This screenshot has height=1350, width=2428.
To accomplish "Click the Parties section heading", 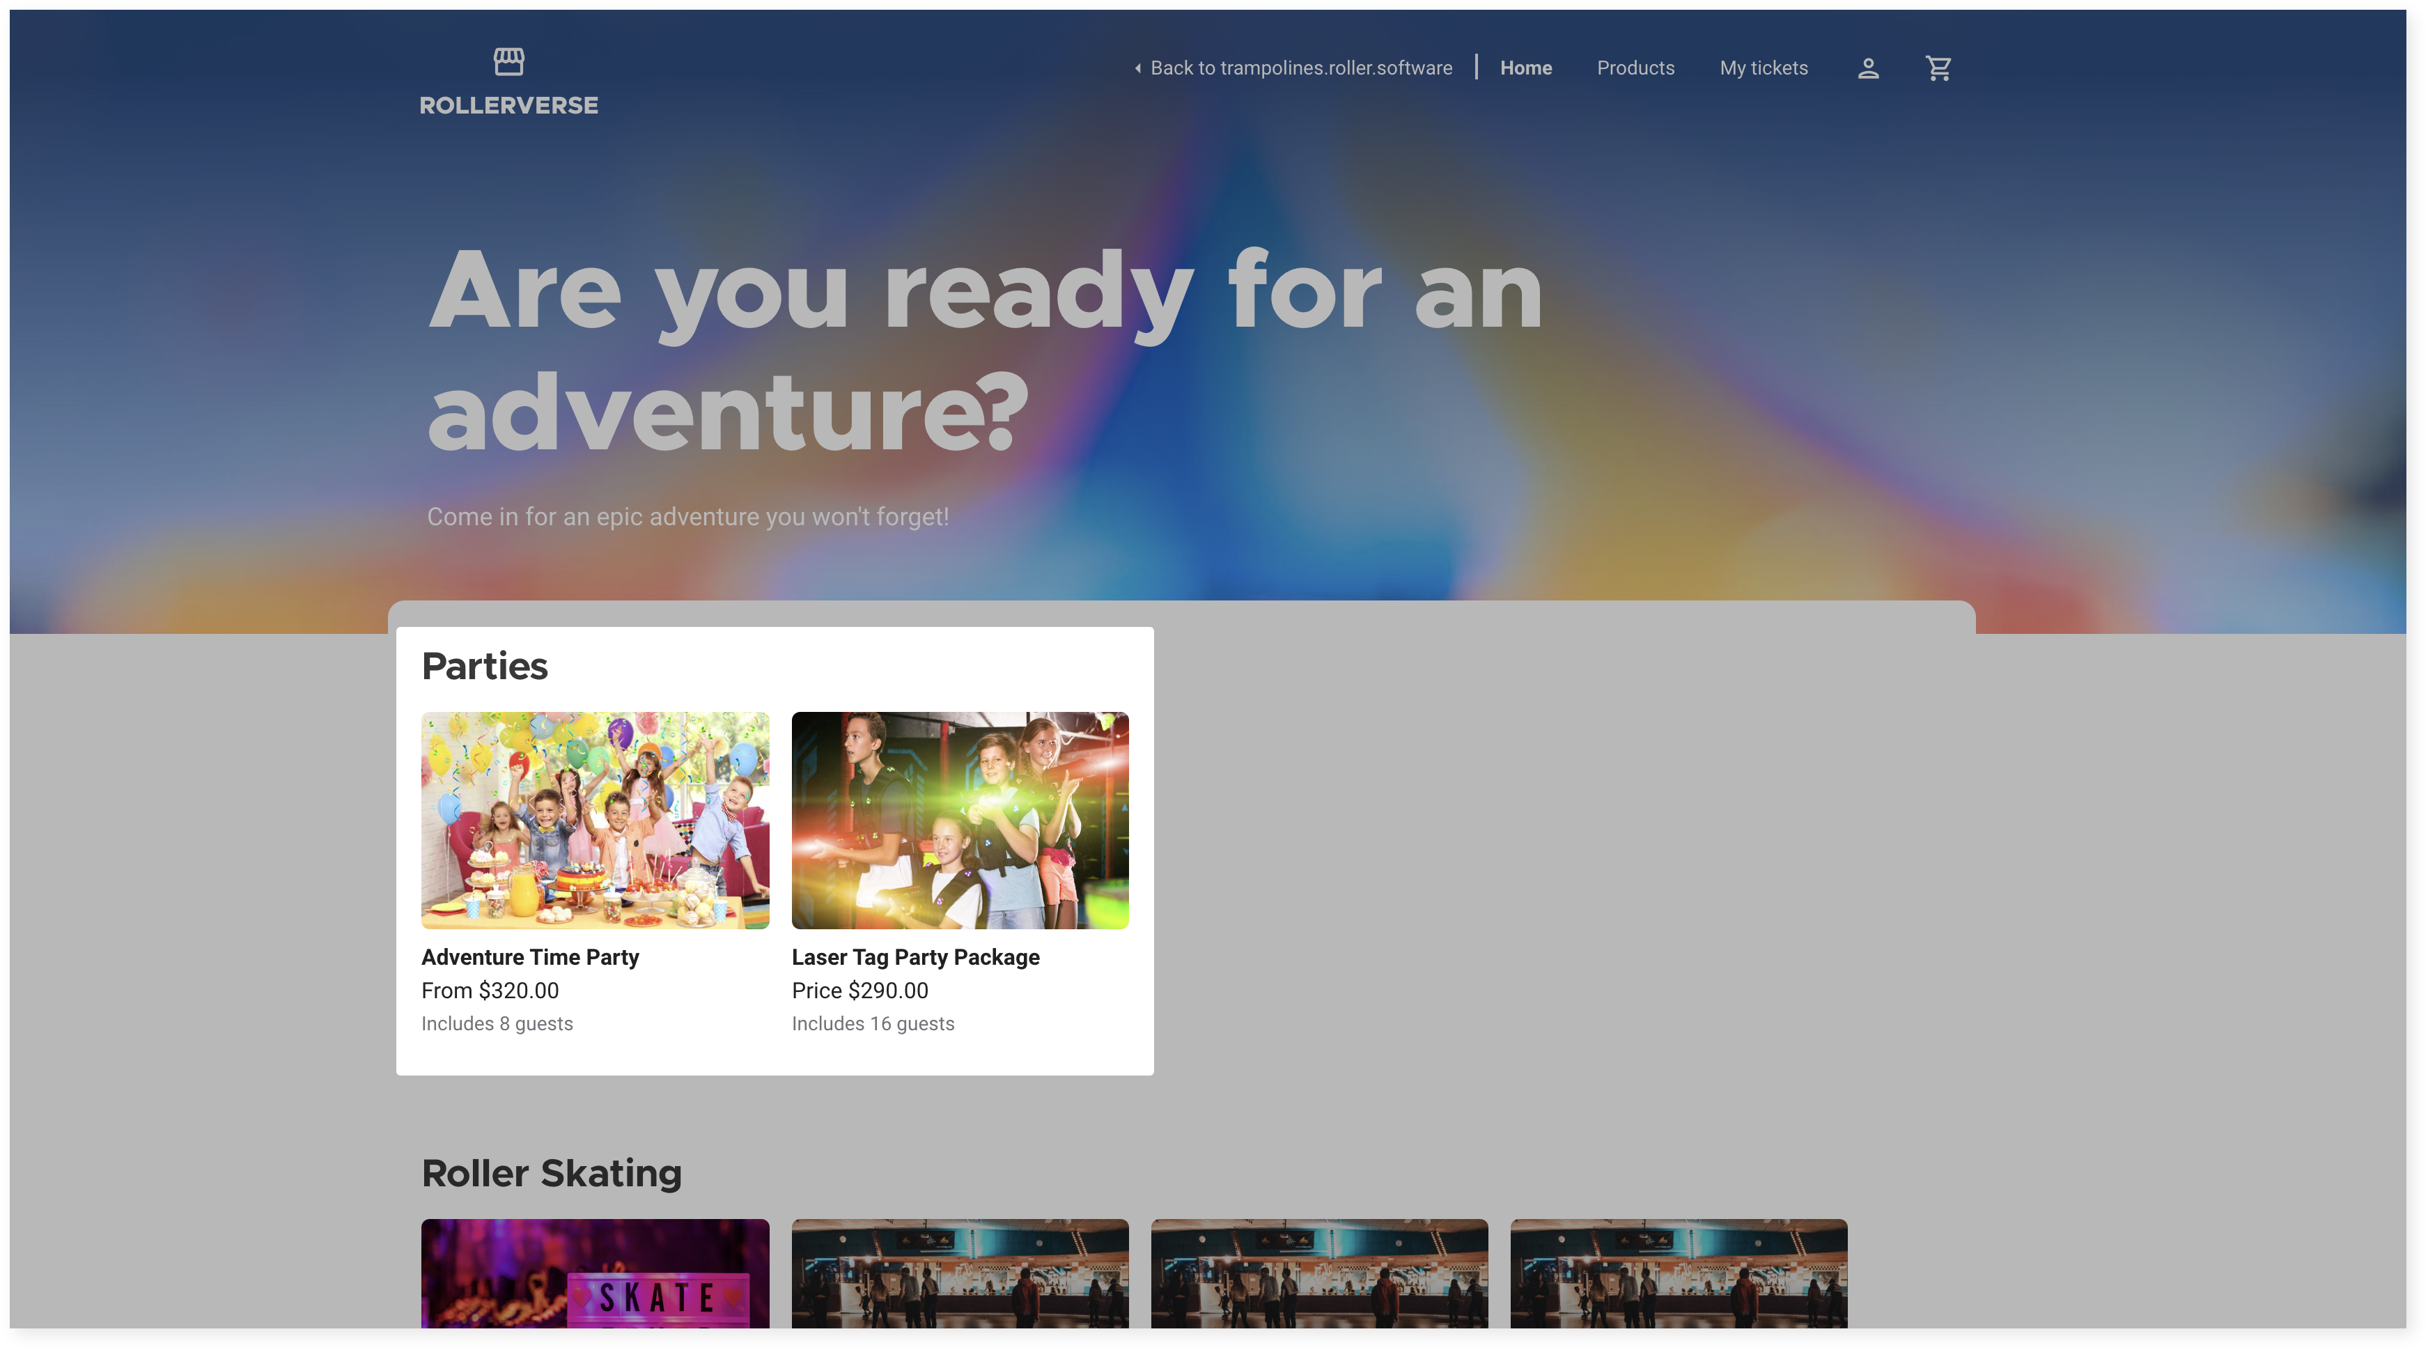I will 483,665.
